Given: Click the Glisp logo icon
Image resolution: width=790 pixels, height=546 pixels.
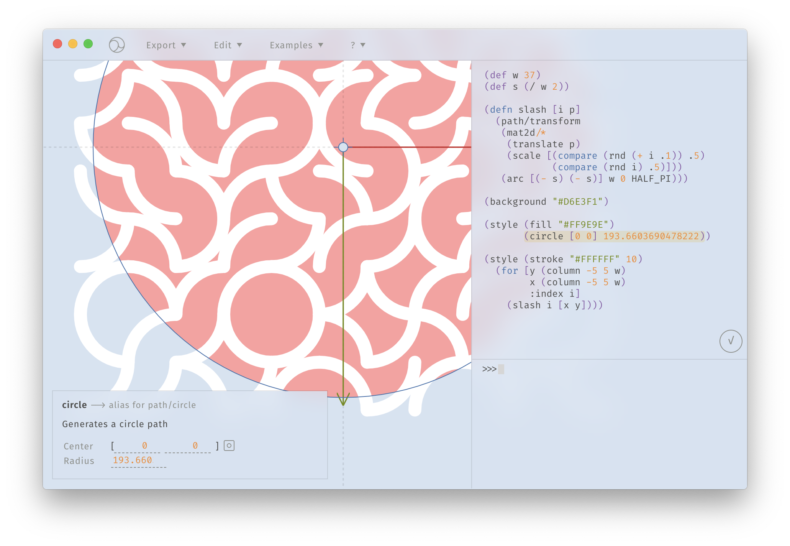Looking at the screenshot, I should [x=116, y=45].
